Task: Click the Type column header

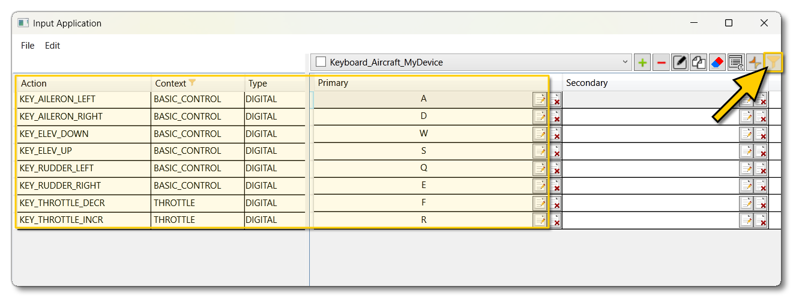Action: pos(275,84)
